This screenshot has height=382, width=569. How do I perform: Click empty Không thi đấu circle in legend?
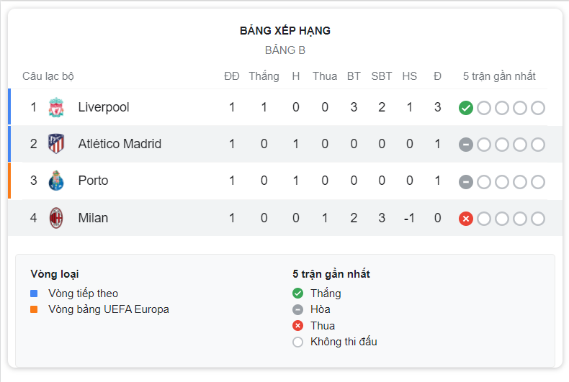(297, 342)
